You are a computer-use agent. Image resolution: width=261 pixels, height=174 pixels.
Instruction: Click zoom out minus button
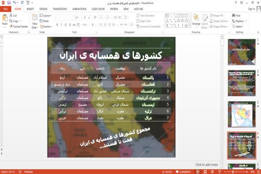[225, 172]
